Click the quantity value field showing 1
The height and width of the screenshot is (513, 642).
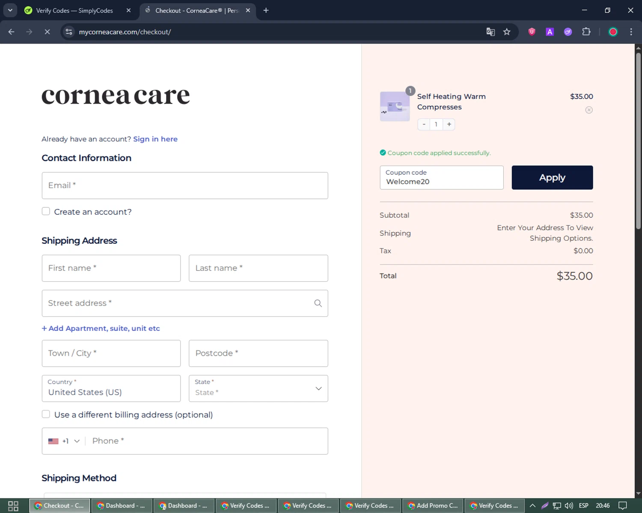(x=436, y=124)
